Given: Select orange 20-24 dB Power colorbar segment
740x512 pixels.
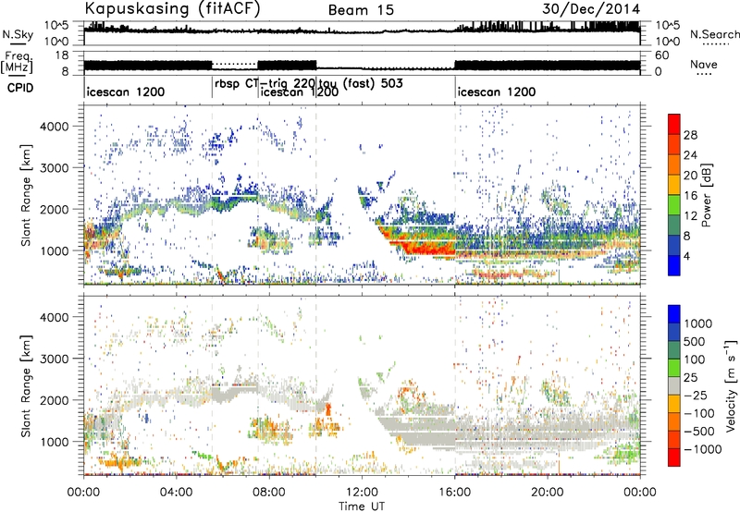Looking at the screenshot, I should point(674,165).
